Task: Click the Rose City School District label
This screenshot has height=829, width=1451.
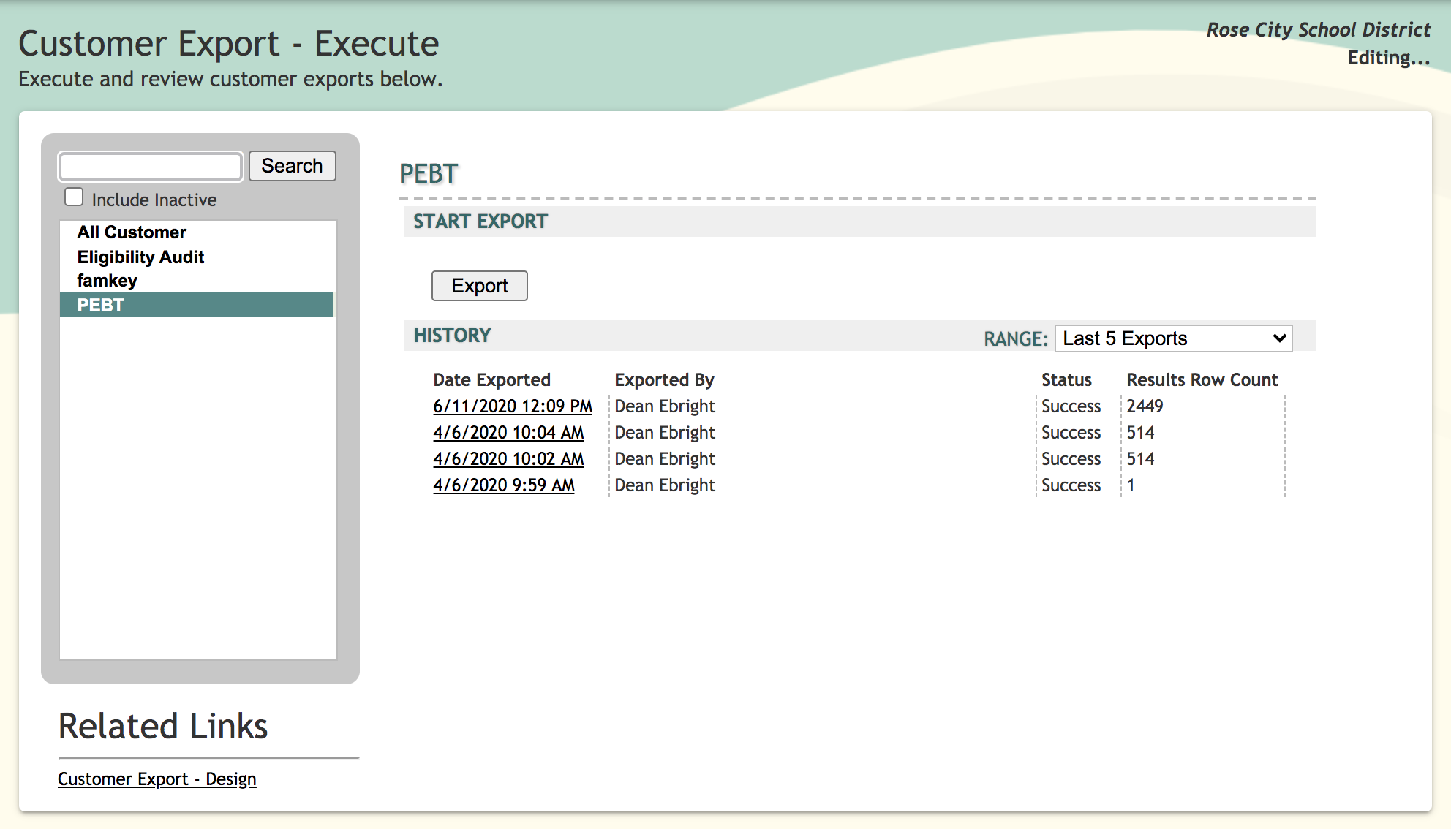Action: pos(1318,30)
